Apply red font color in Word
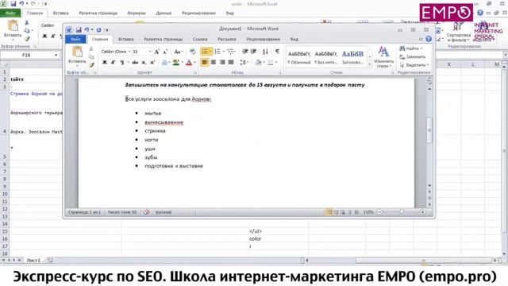The height and width of the screenshot is (286, 508). pos(189,62)
